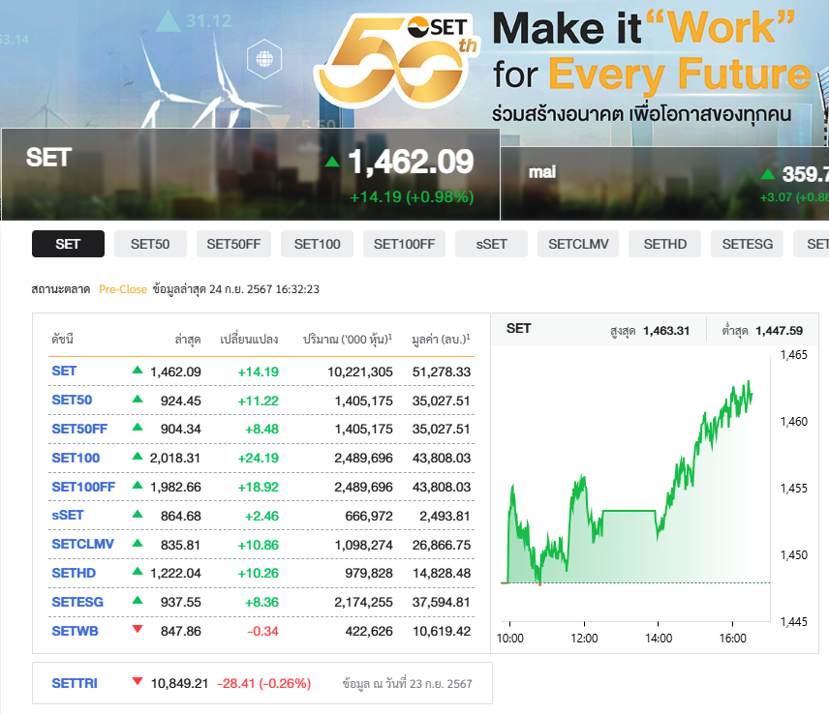This screenshot has height=714, width=829.
Task: Open the SETCLMV link in index table
Action: (x=83, y=544)
